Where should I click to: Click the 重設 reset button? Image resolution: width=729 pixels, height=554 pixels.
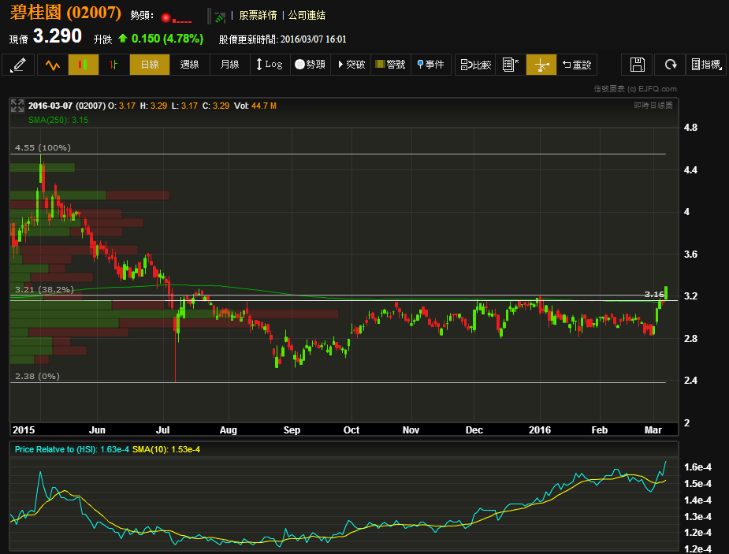575,65
